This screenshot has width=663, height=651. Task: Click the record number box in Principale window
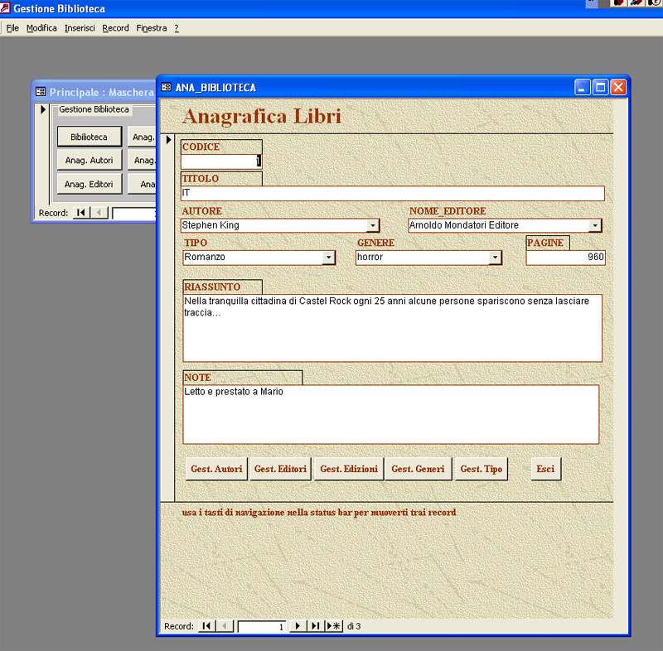click(134, 214)
